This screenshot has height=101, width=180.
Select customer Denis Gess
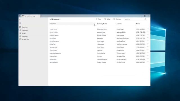pyautogui.click(x=53, y=38)
